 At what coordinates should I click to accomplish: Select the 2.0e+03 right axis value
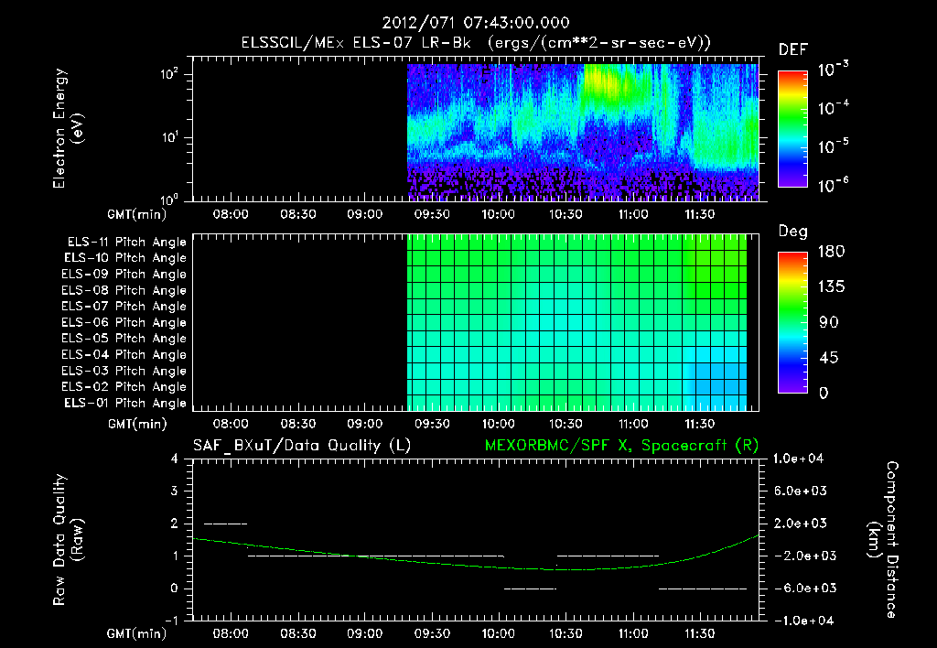(x=800, y=523)
